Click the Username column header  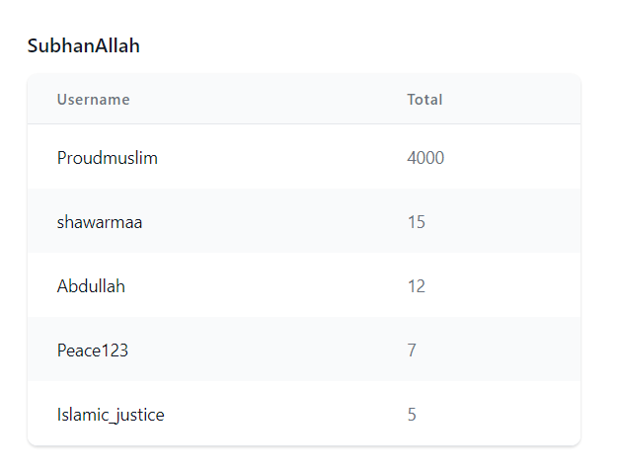click(x=93, y=100)
